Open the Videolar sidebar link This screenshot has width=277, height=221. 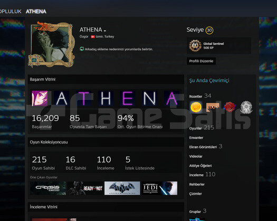point(196,156)
